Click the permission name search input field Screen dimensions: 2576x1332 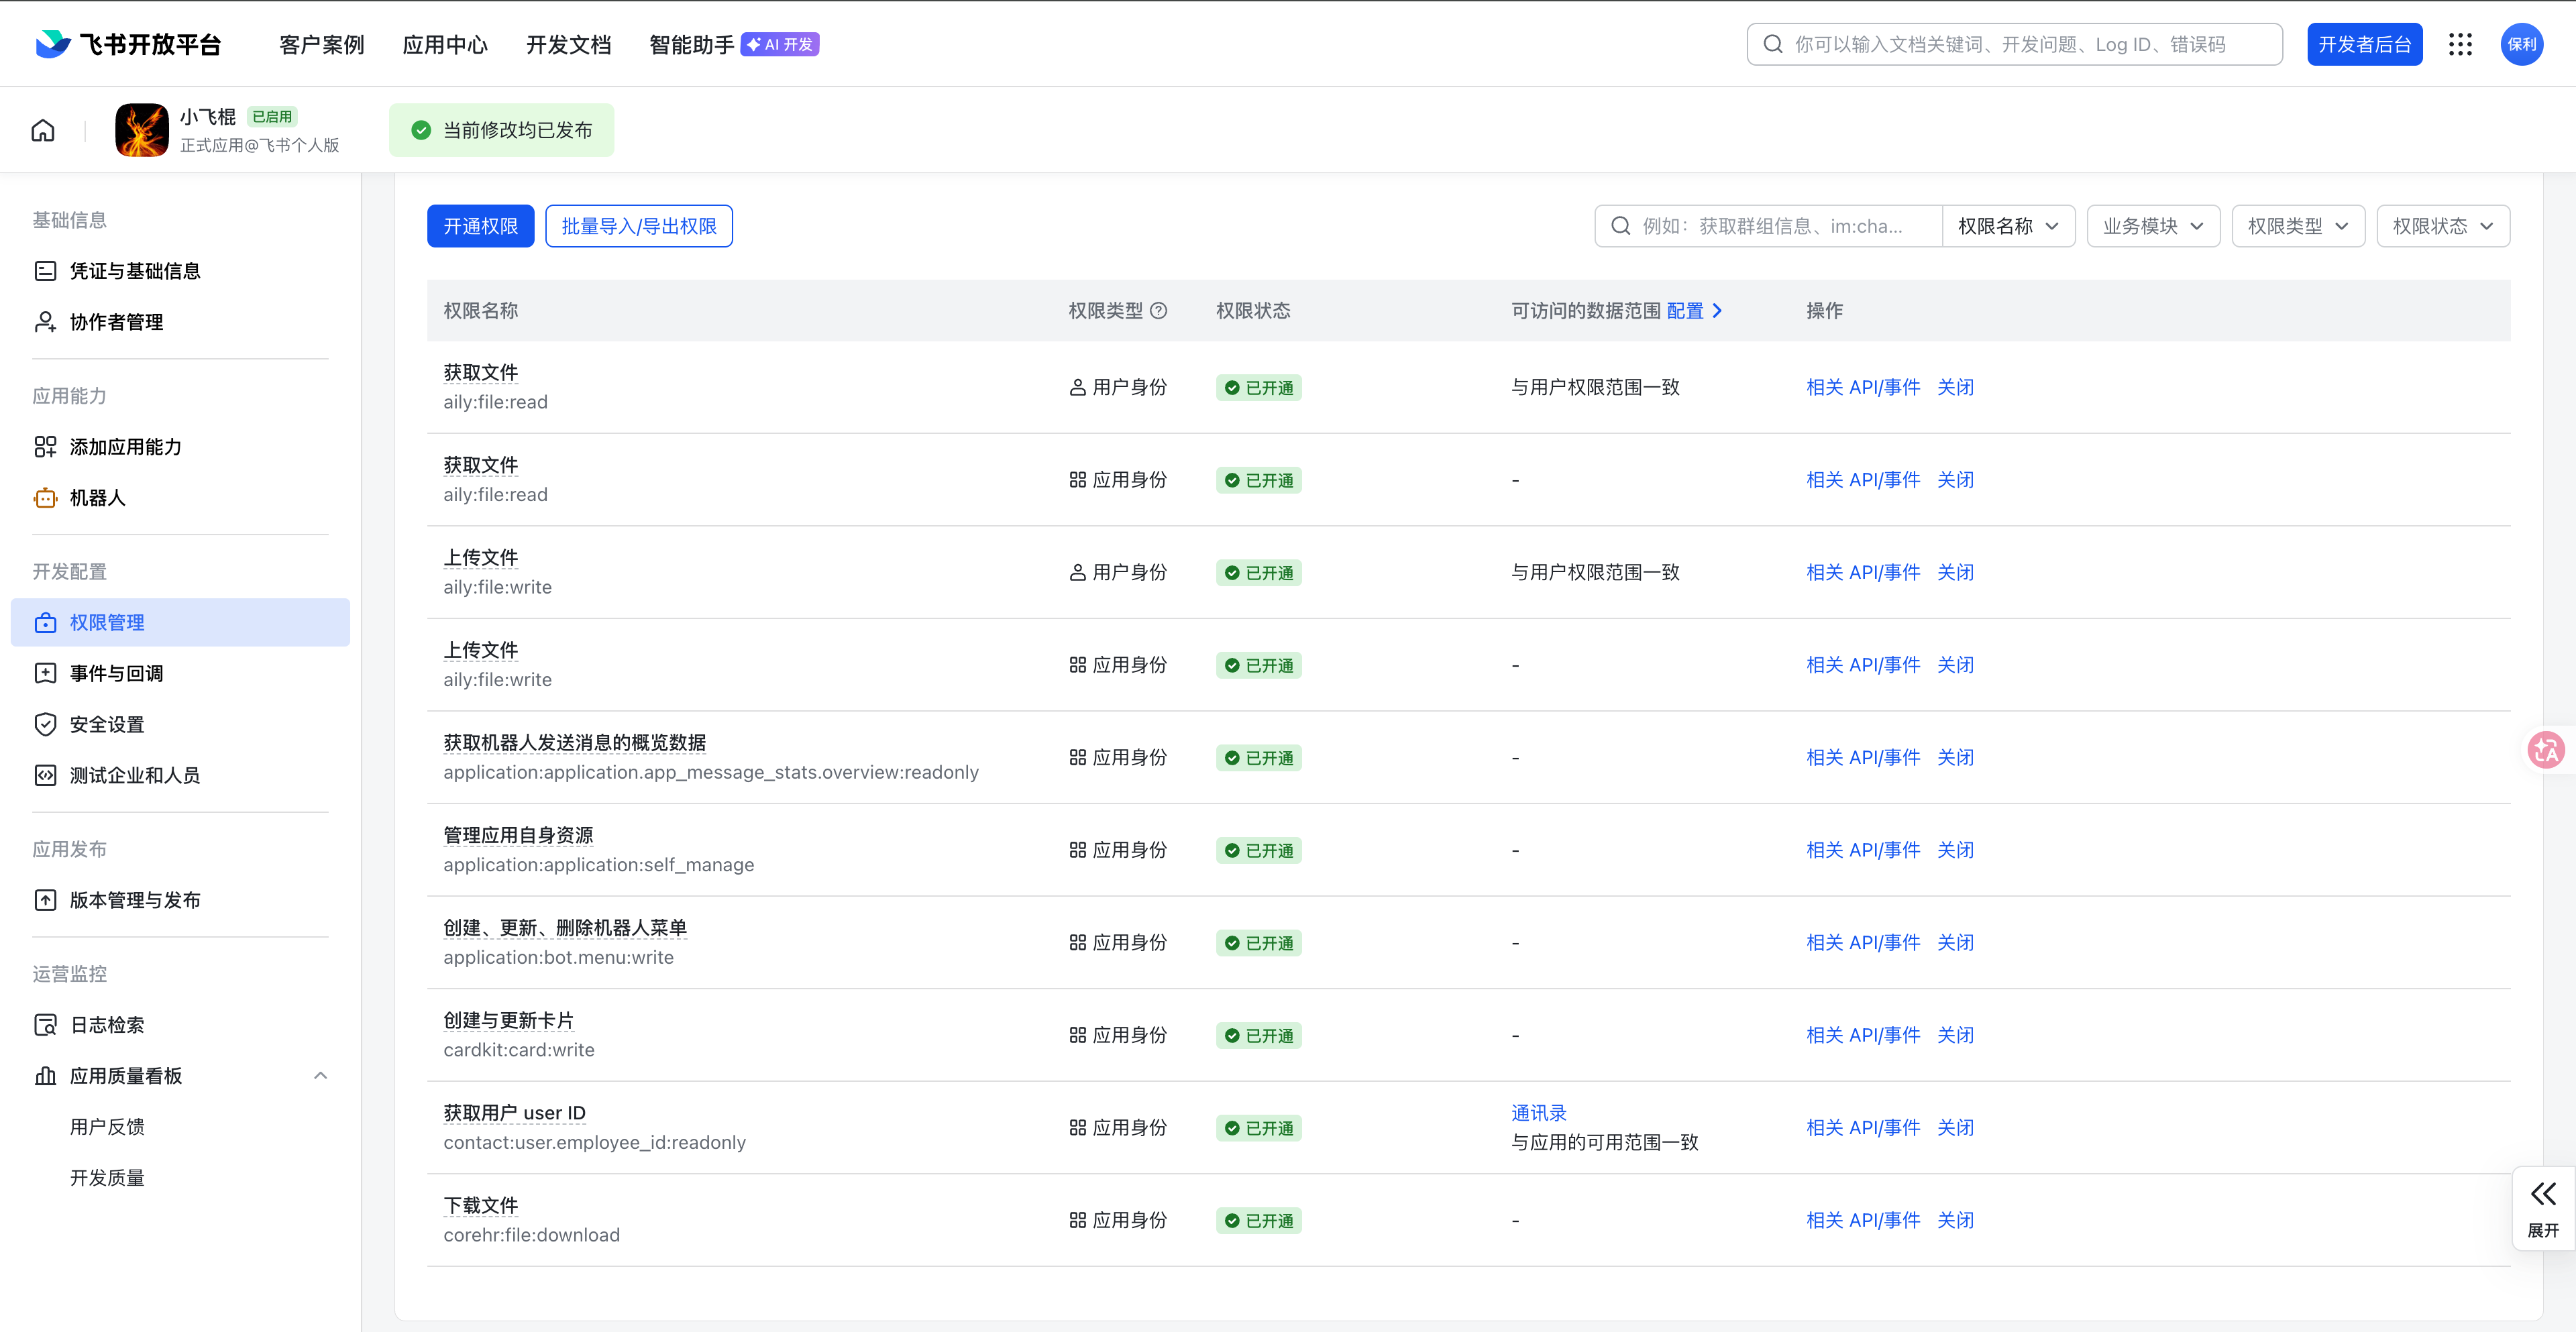(x=1768, y=226)
